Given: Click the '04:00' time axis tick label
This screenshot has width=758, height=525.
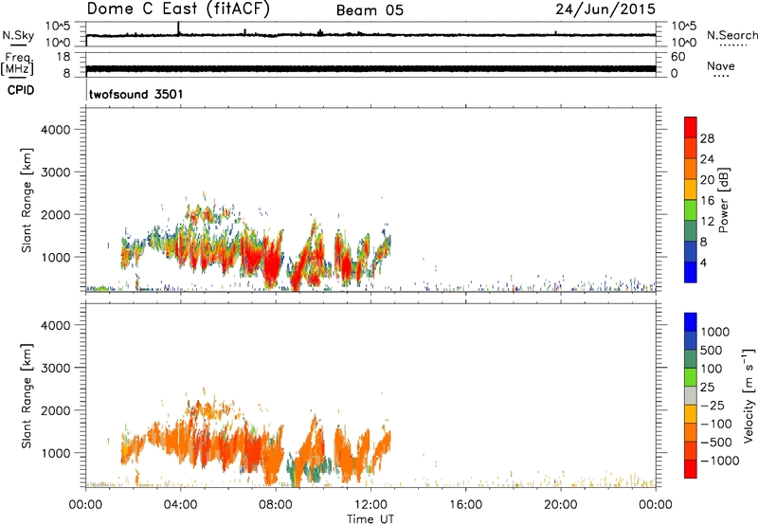Looking at the screenshot, I should [181, 505].
